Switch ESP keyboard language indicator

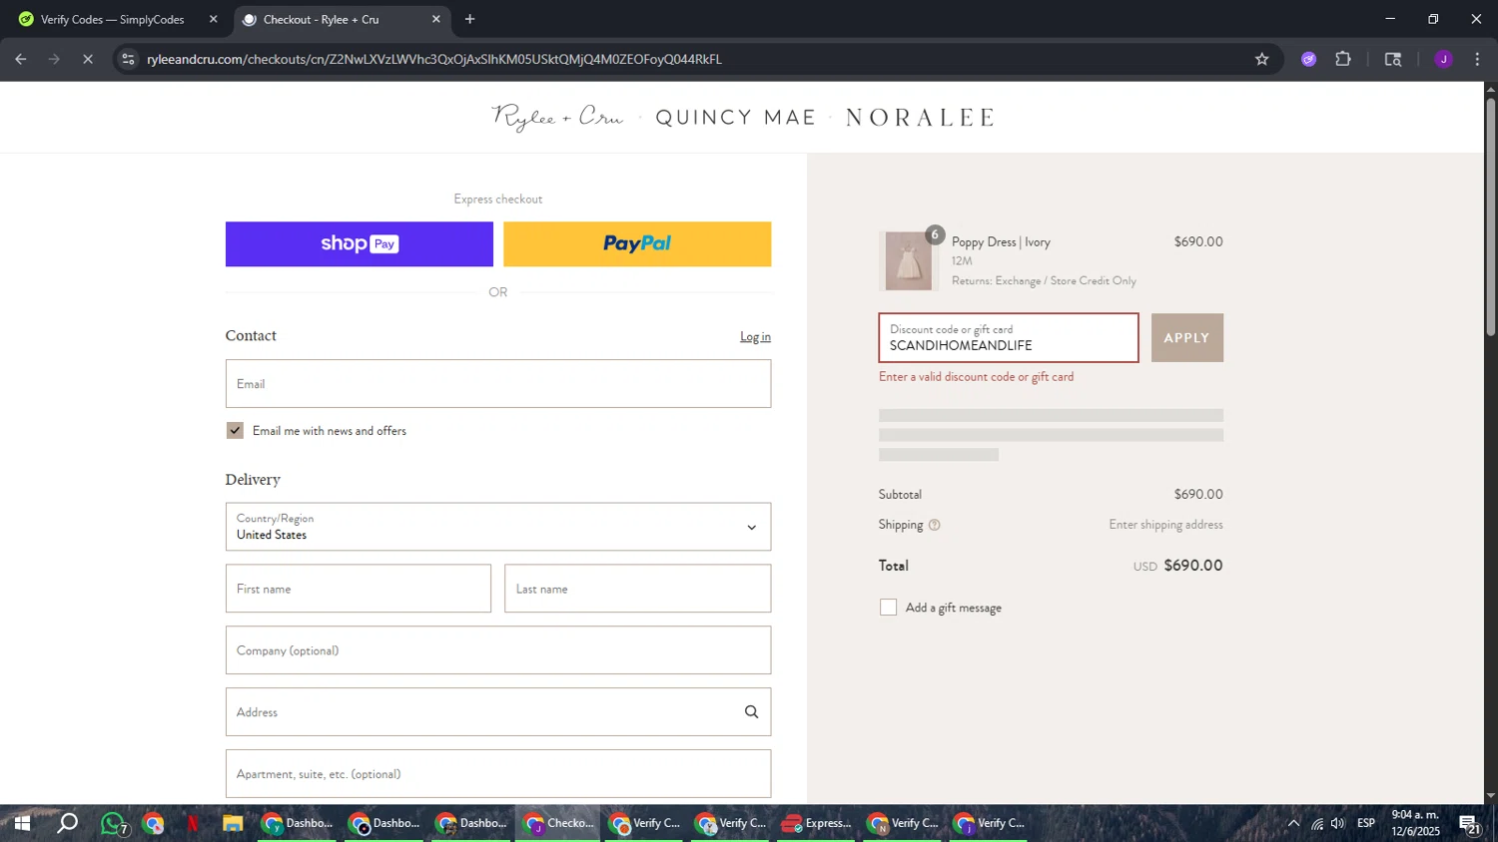[x=1366, y=824]
